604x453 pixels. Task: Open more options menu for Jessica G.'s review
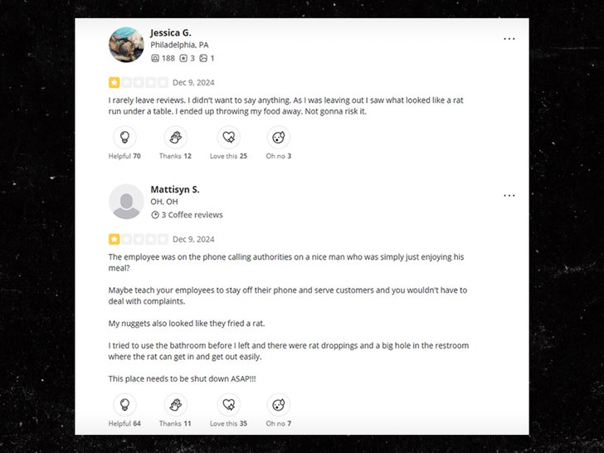click(x=509, y=39)
